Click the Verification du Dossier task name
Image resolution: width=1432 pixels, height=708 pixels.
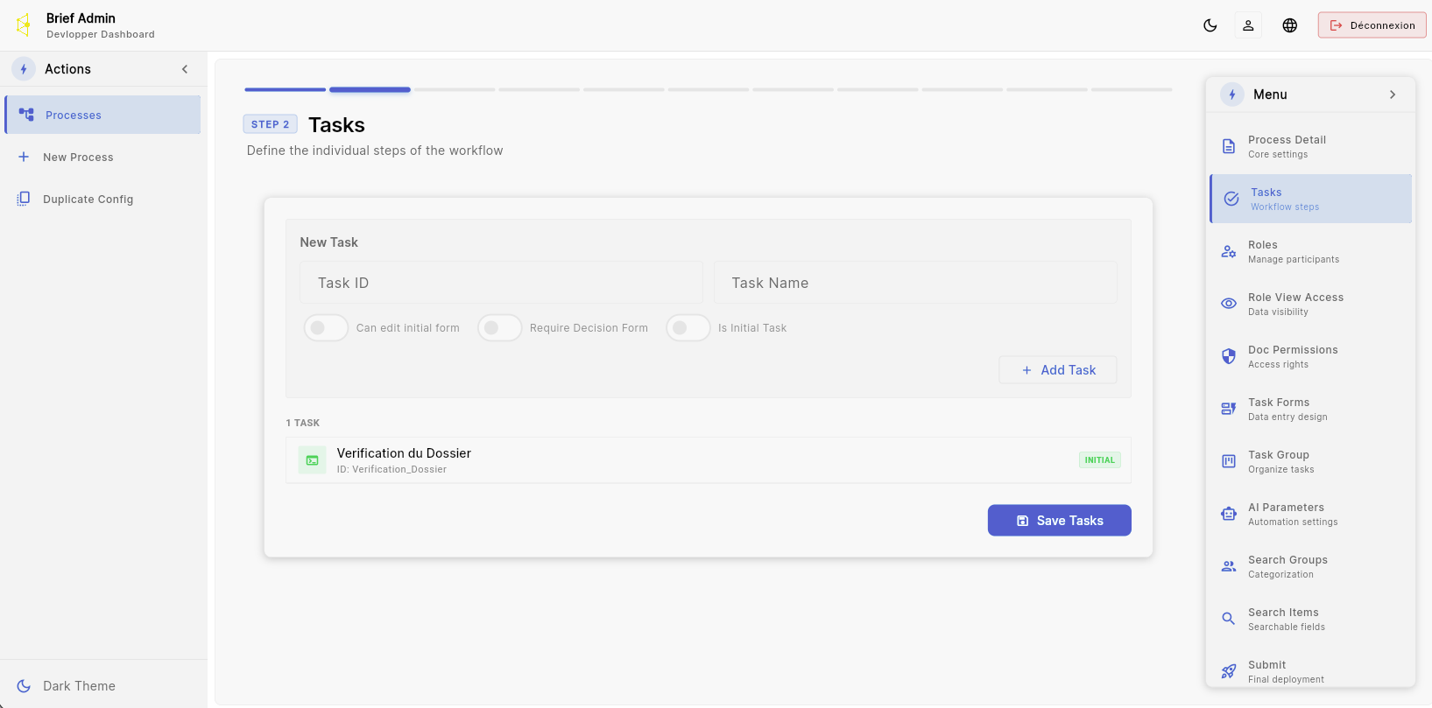(404, 453)
